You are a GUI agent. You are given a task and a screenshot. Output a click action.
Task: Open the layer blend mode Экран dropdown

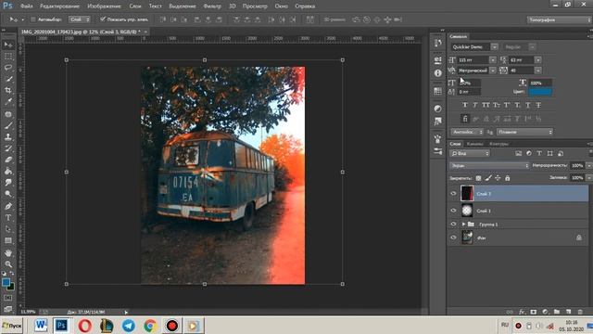pyautogui.click(x=489, y=165)
